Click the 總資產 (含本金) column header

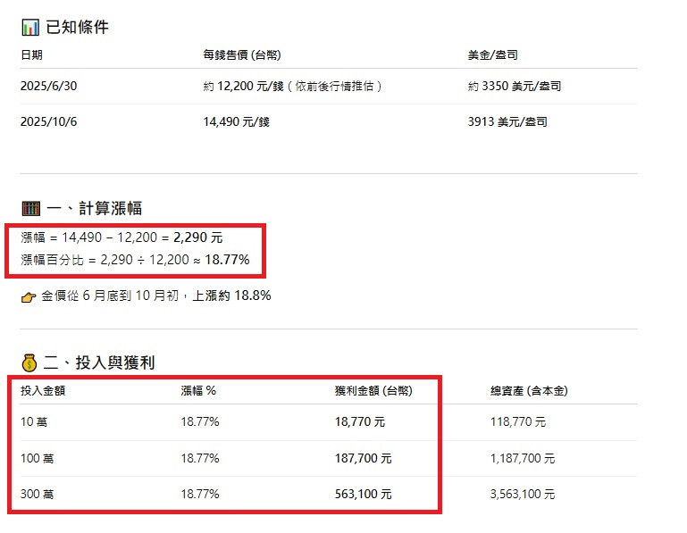coord(529,390)
